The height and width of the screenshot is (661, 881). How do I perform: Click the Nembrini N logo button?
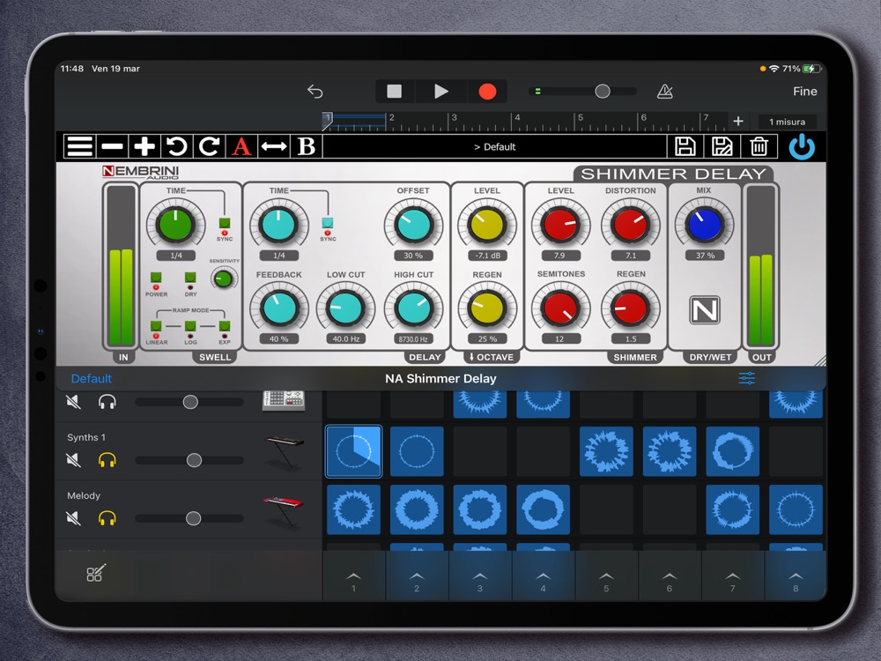(705, 309)
